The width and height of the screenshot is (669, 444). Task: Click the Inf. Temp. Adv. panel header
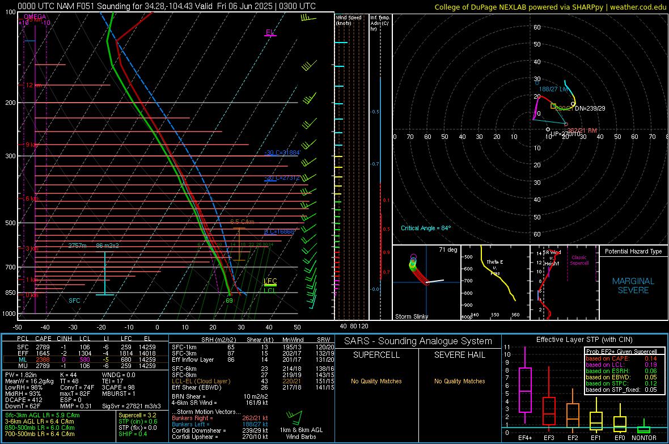click(380, 23)
